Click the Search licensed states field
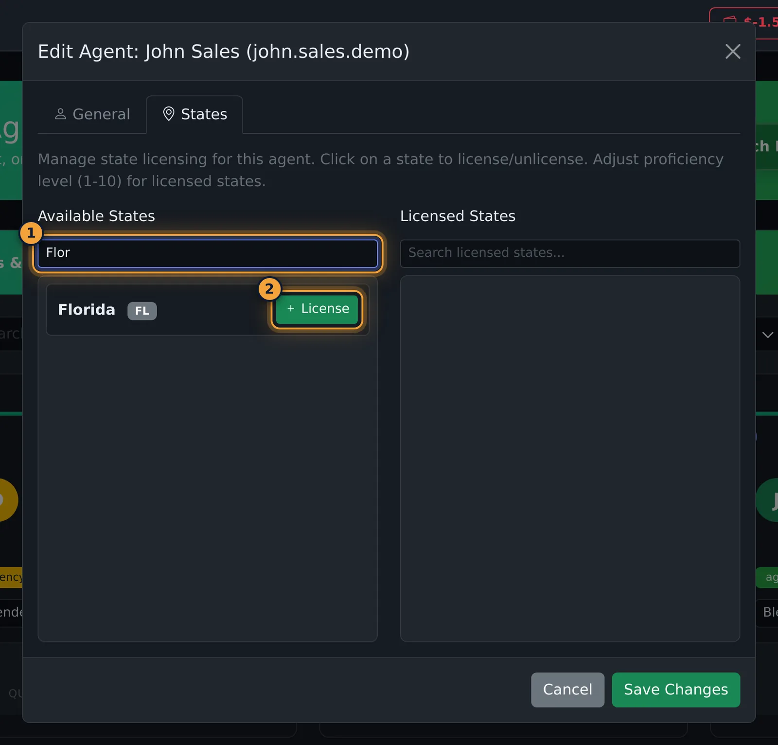Screen dimensions: 778x745 [570, 253]
